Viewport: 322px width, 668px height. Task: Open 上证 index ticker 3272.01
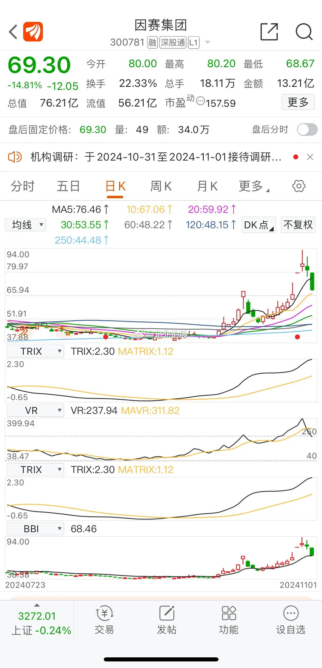click(x=37, y=616)
